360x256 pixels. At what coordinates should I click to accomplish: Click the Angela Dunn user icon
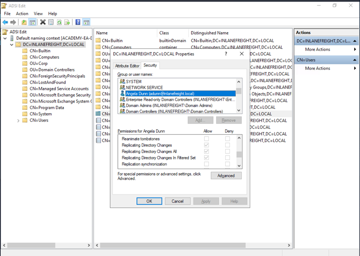[122, 93]
